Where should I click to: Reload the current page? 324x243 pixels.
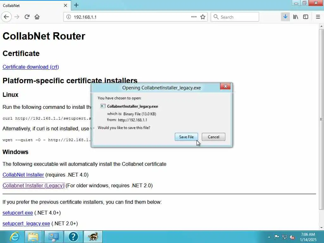click(27, 17)
